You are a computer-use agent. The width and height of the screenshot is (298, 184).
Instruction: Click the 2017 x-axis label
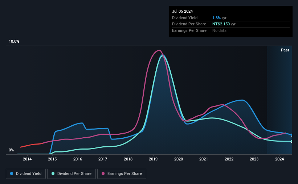coord(103,159)
